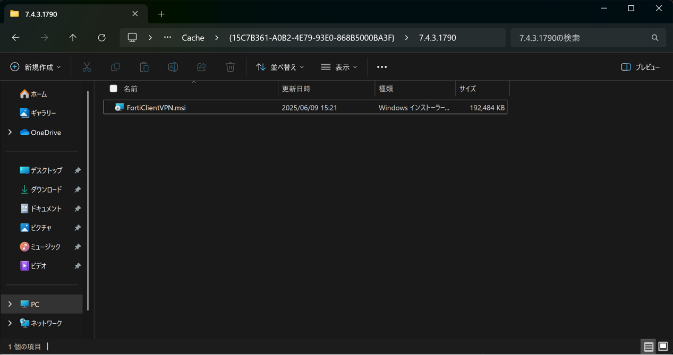Expand the ネットワーク tree node

pos(10,323)
